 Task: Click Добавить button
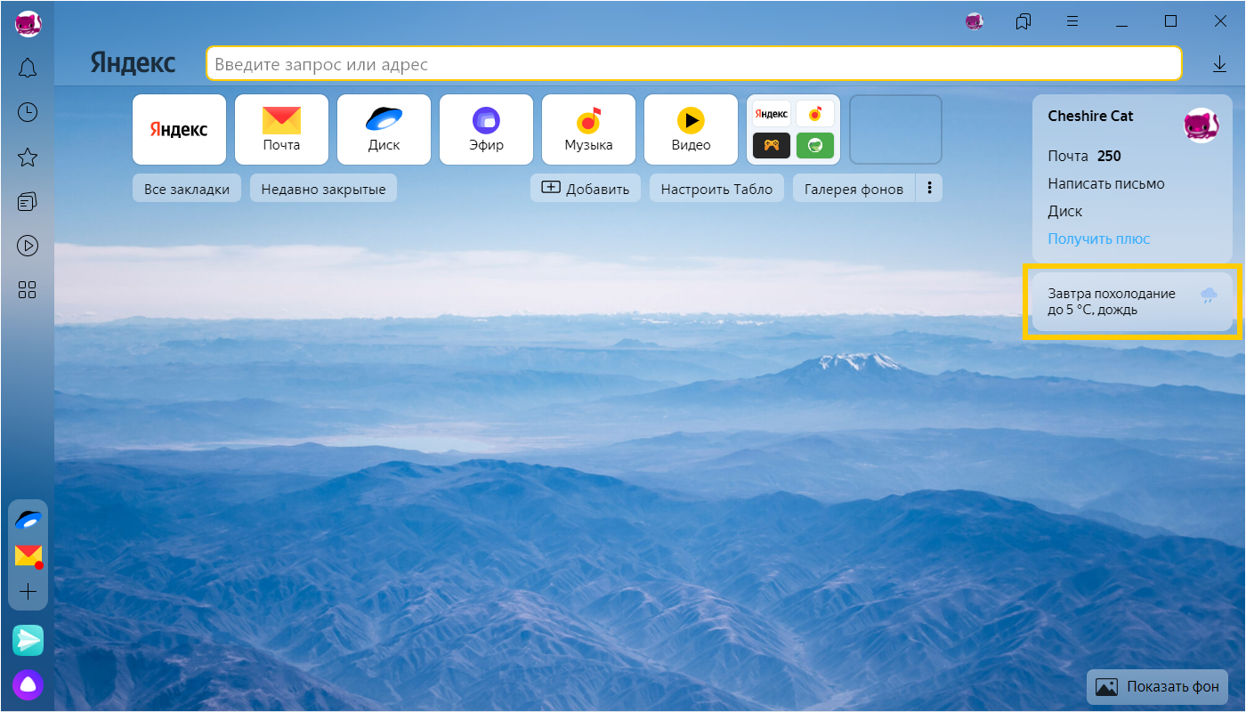pos(586,189)
